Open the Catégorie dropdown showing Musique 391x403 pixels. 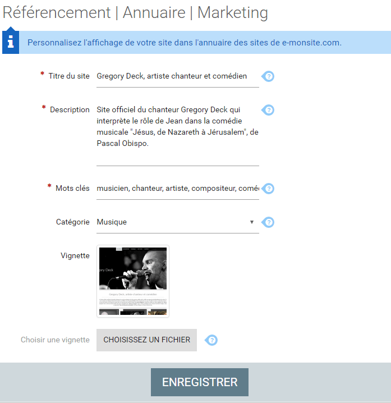177,222
